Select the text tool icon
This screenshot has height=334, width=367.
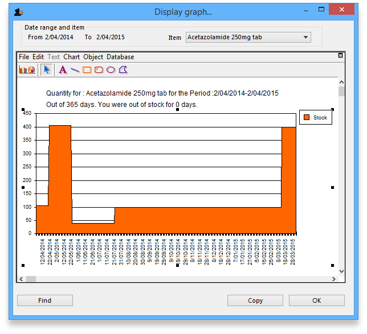63,69
